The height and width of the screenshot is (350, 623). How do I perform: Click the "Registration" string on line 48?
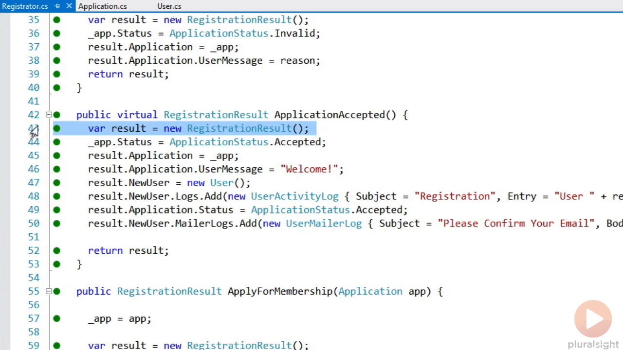(455, 196)
